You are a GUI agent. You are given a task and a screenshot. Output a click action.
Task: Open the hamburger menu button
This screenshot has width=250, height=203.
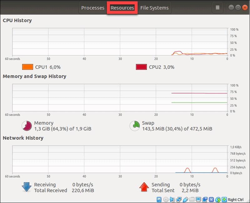click(217, 7)
